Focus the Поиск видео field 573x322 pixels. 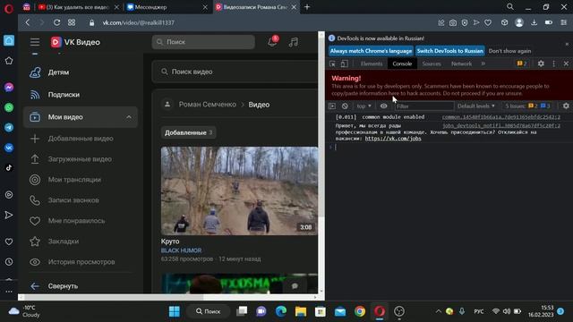coord(235,72)
